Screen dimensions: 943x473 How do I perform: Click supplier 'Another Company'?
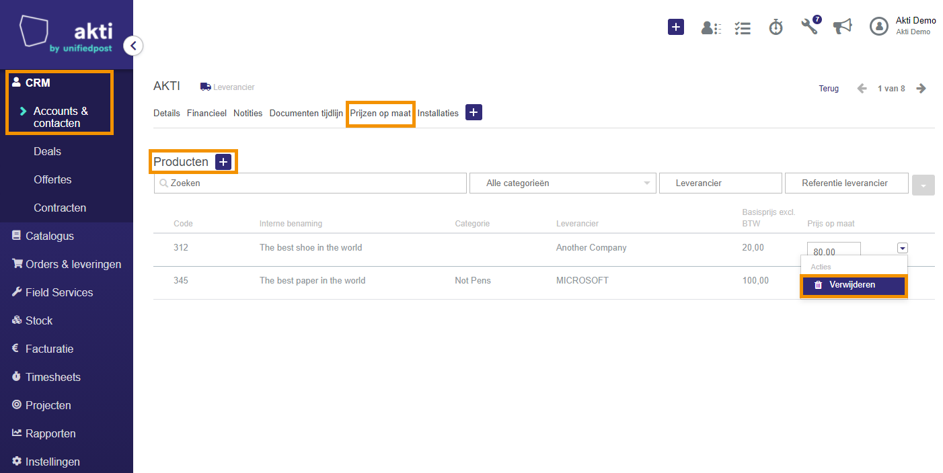[x=591, y=248]
